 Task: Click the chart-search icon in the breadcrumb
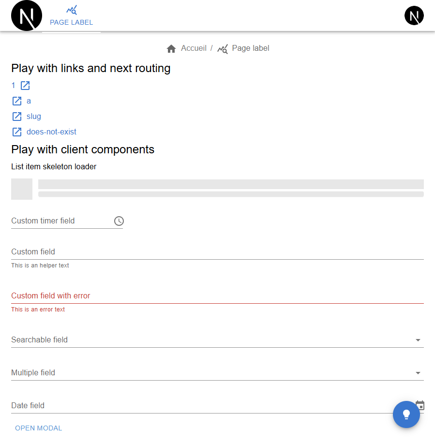point(223,49)
